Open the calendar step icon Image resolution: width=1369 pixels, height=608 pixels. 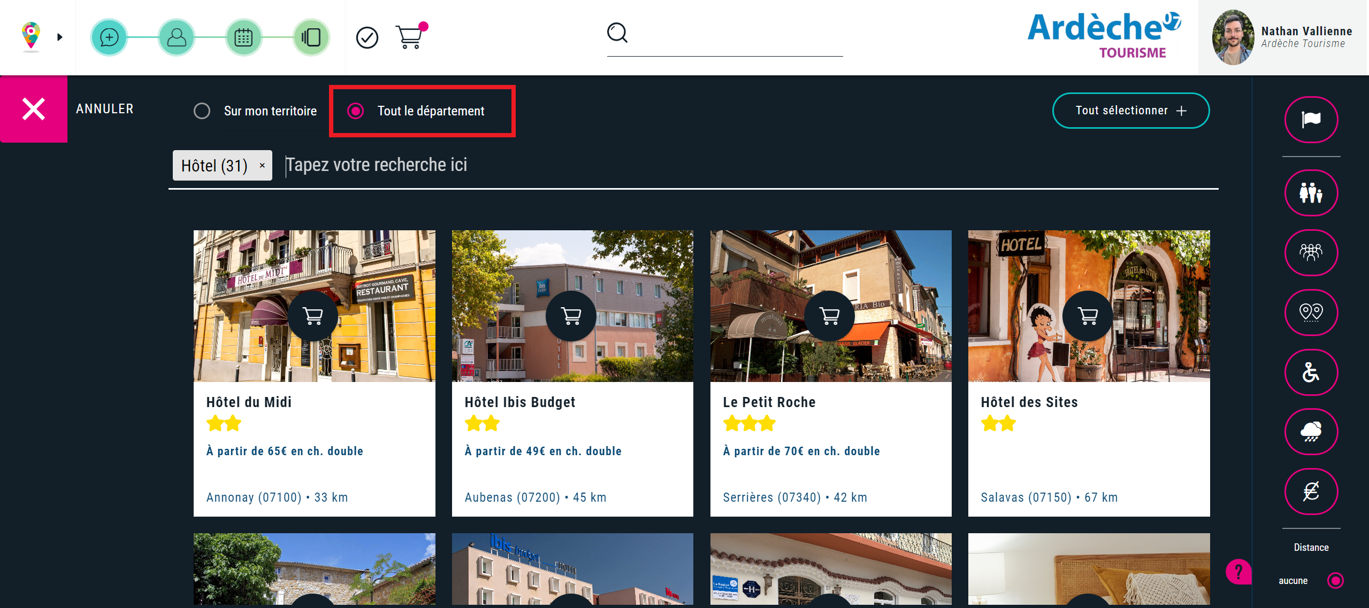coord(244,37)
